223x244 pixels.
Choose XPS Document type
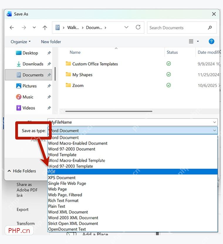point(133,178)
